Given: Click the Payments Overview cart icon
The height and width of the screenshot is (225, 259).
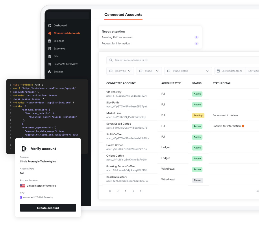Looking at the screenshot, I should tap(50, 64).
